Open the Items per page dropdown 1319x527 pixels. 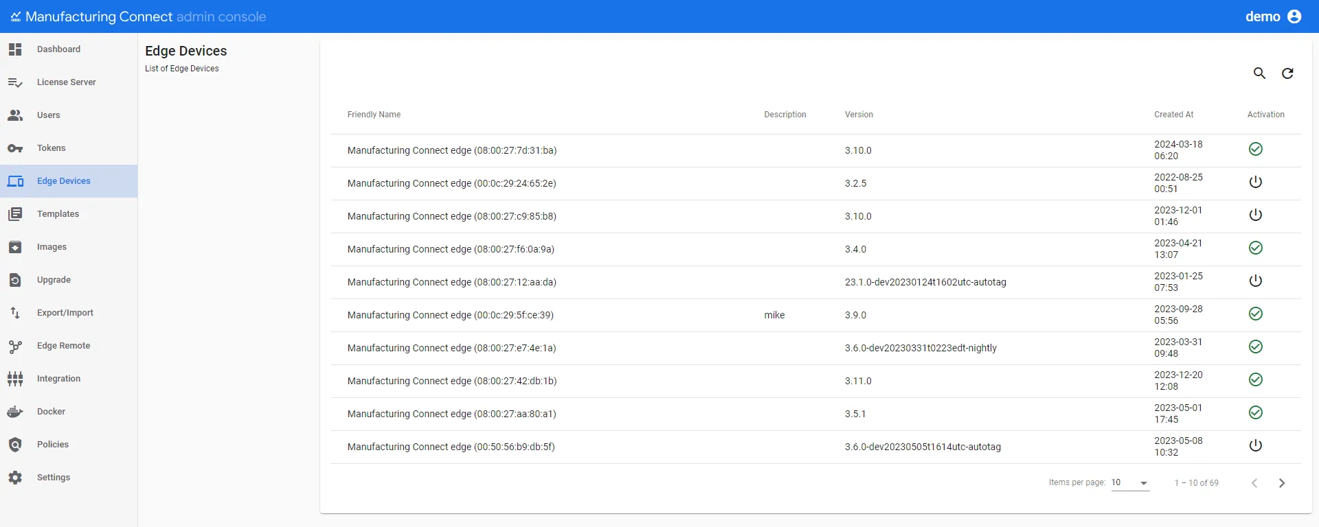tap(1131, 483)
